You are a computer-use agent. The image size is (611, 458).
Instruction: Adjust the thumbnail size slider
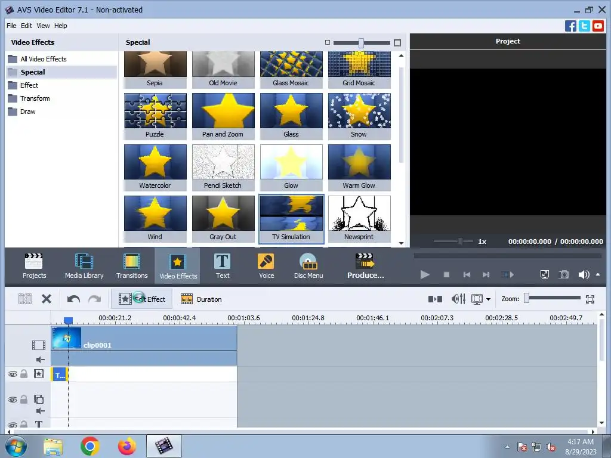pyautogui.click(x=361, y=43)
